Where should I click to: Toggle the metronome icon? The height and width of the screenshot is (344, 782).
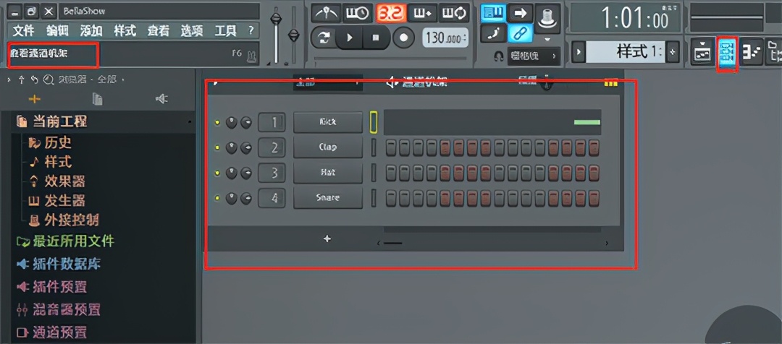[326, 14]
